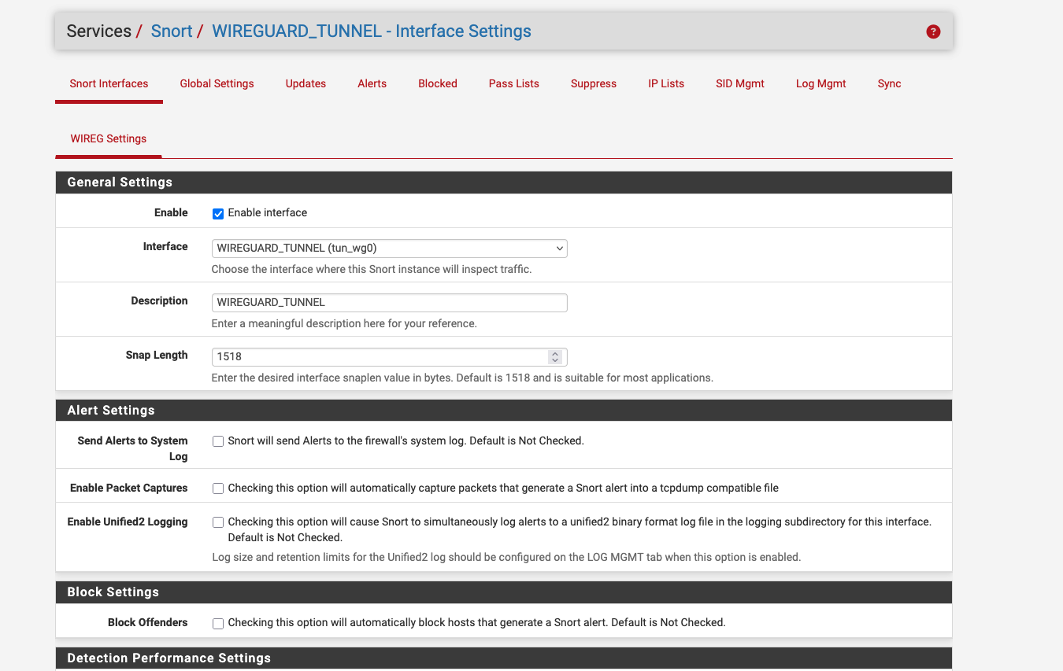Turn on Enable Unified2 Logging checkbox
This screenshot has height=671, width=1063.
218,522
